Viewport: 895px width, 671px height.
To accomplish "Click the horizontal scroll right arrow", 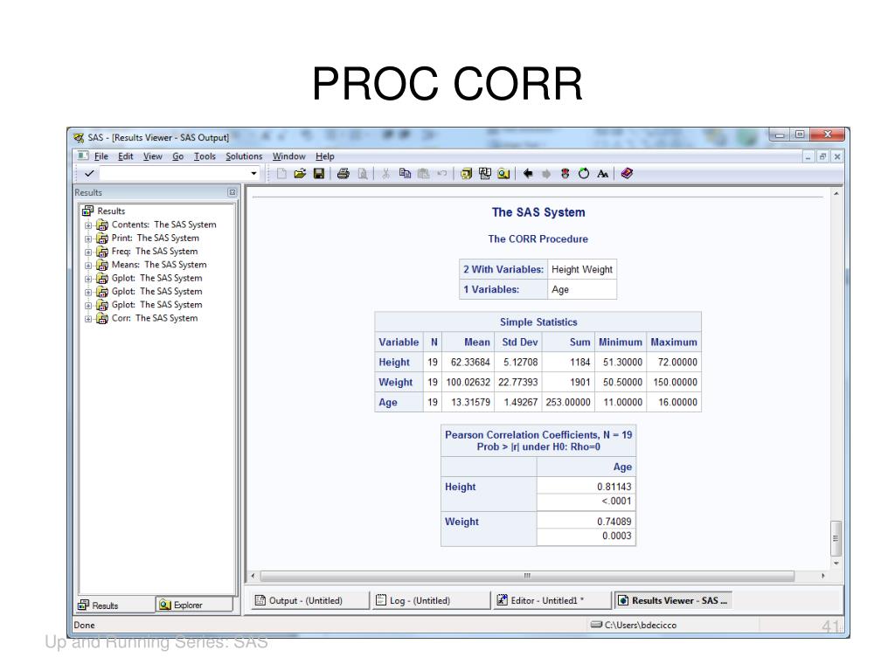I will pyautogui.click(x=823, y=576).
